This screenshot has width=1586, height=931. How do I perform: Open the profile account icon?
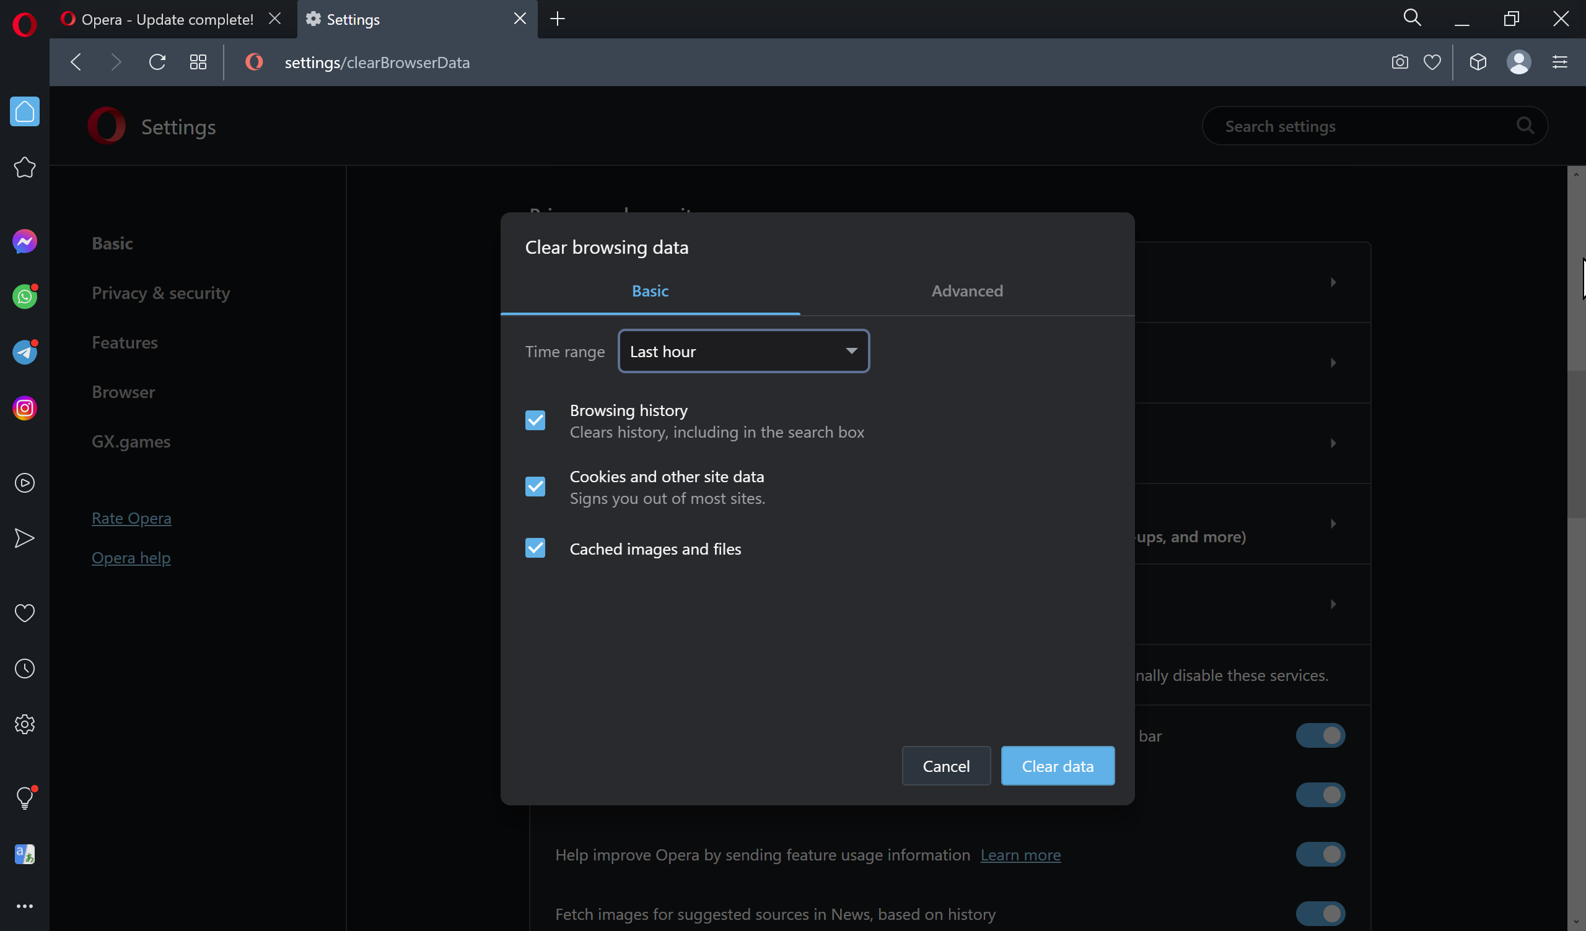[1518, 63]
